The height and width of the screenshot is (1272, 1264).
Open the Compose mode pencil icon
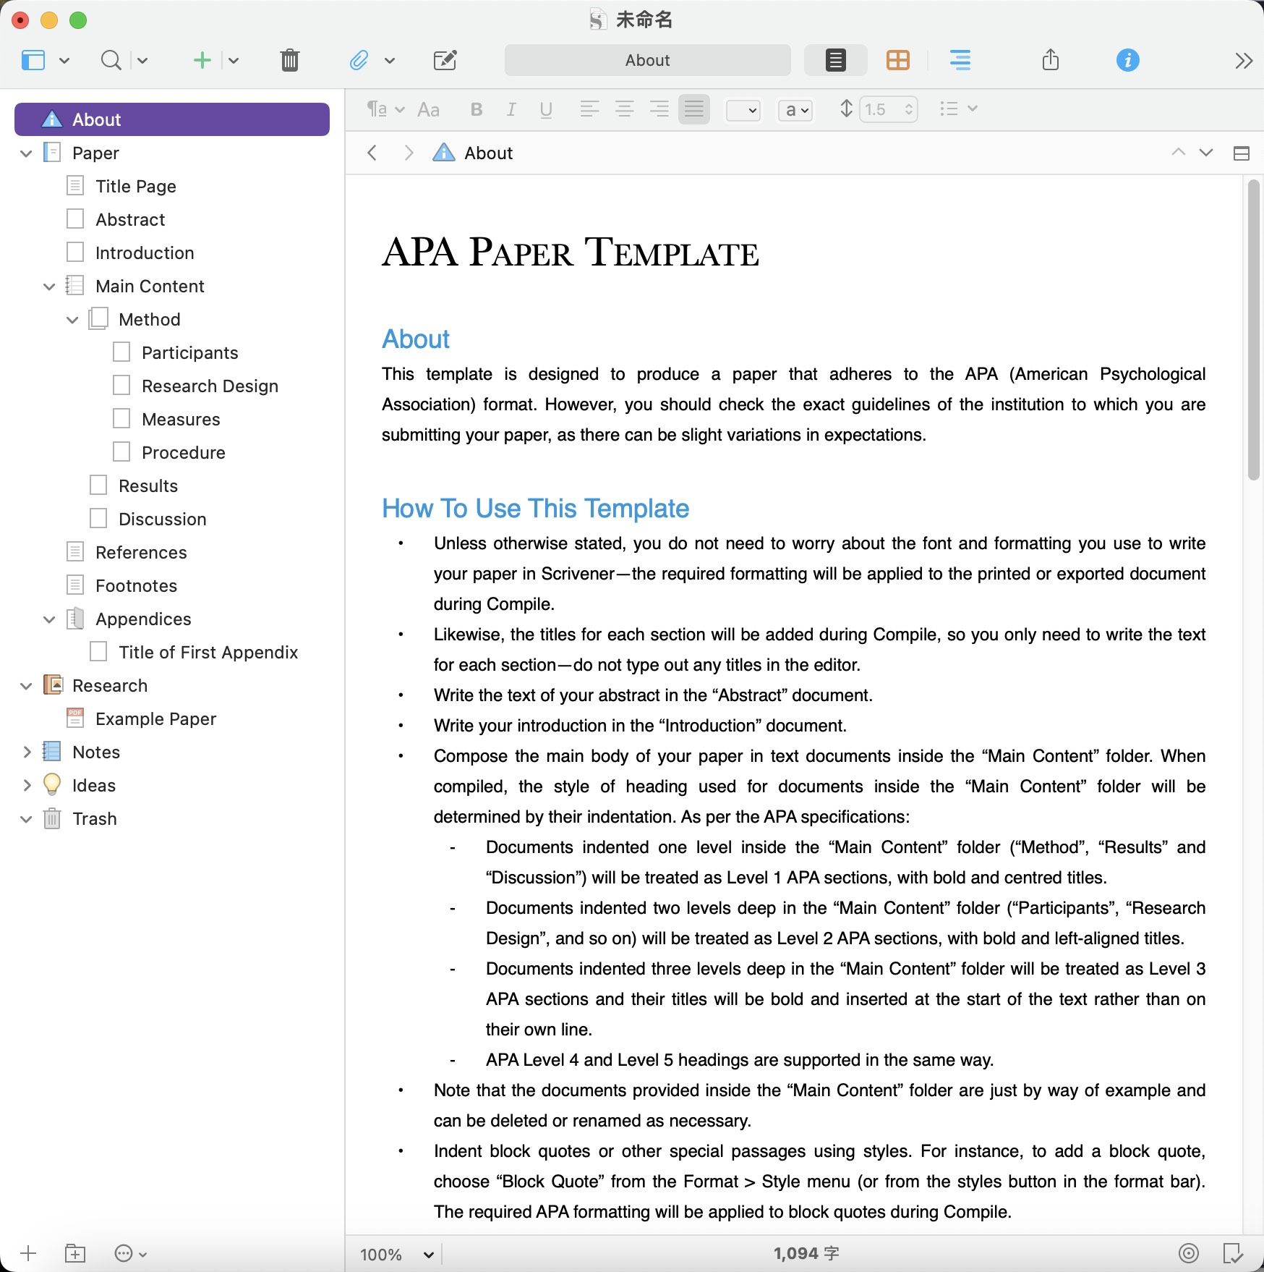point(445,60)
